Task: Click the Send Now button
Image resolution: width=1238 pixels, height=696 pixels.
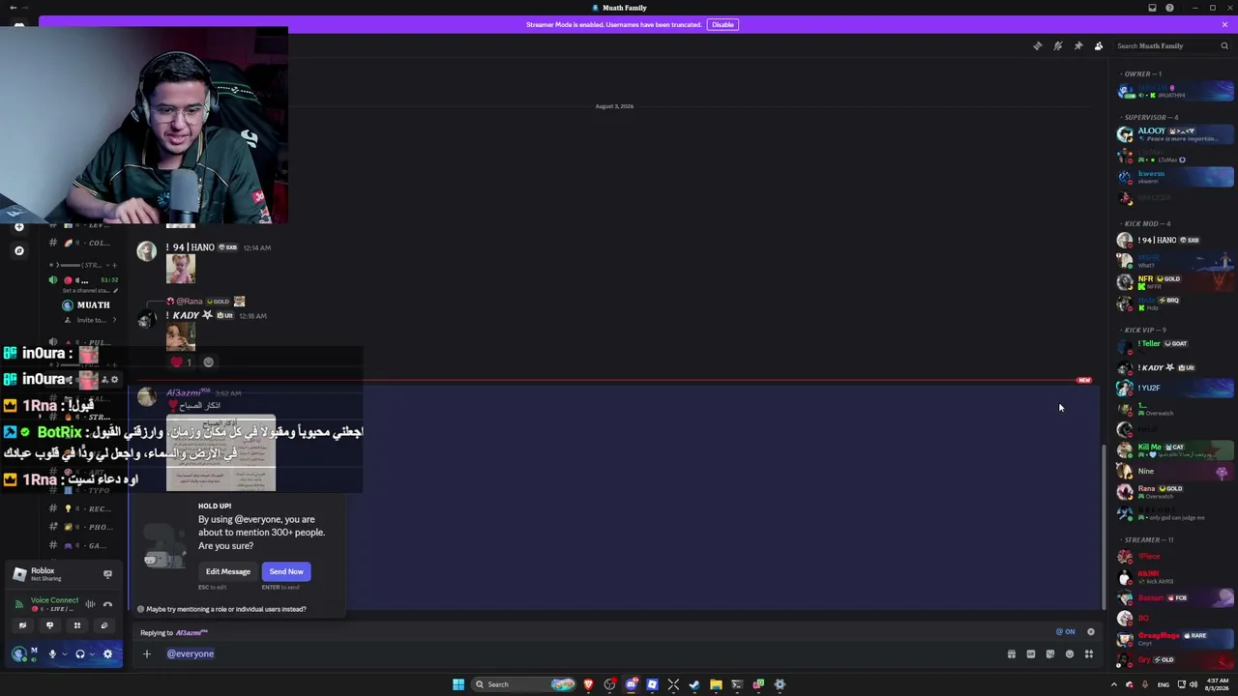Action: [x=286, y=571]
